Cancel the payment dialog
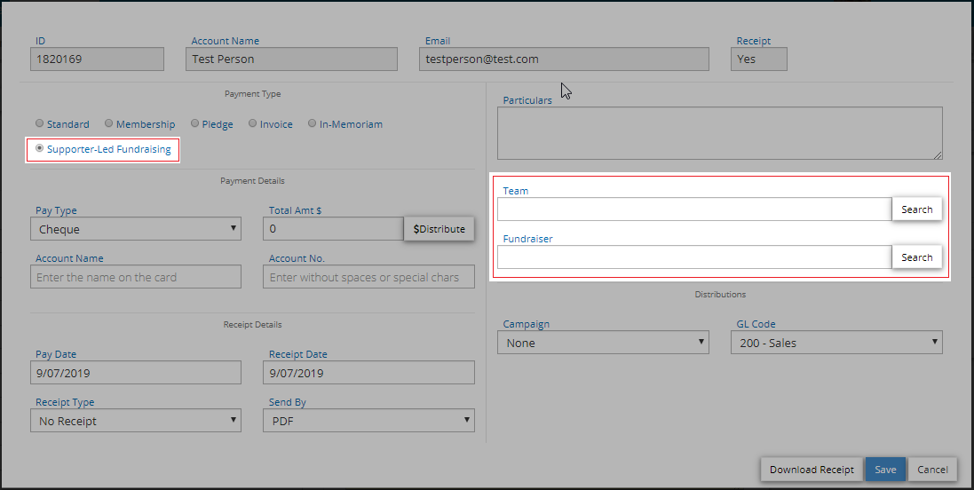Viewport: 974px width, 490px height. click(x=932, y=470)
